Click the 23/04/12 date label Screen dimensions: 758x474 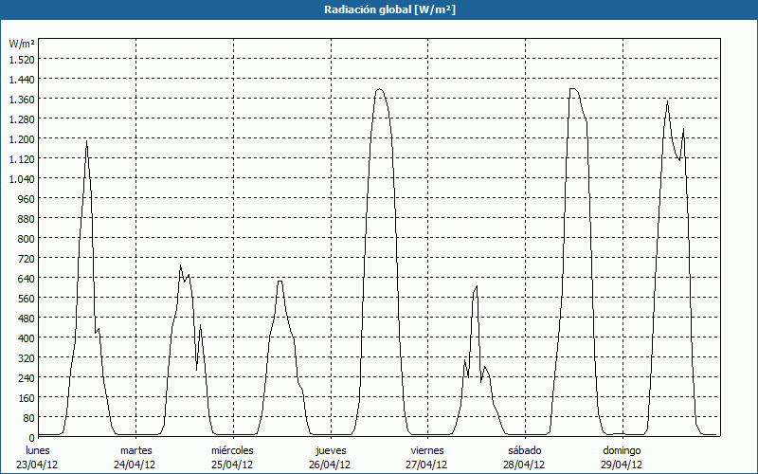37,465
